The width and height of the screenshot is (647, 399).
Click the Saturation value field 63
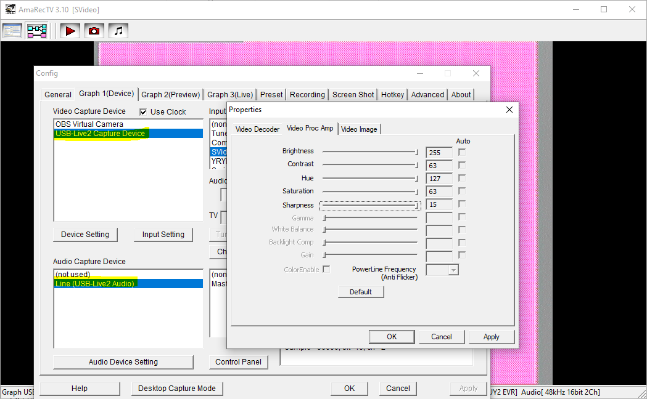pos(439,191)
